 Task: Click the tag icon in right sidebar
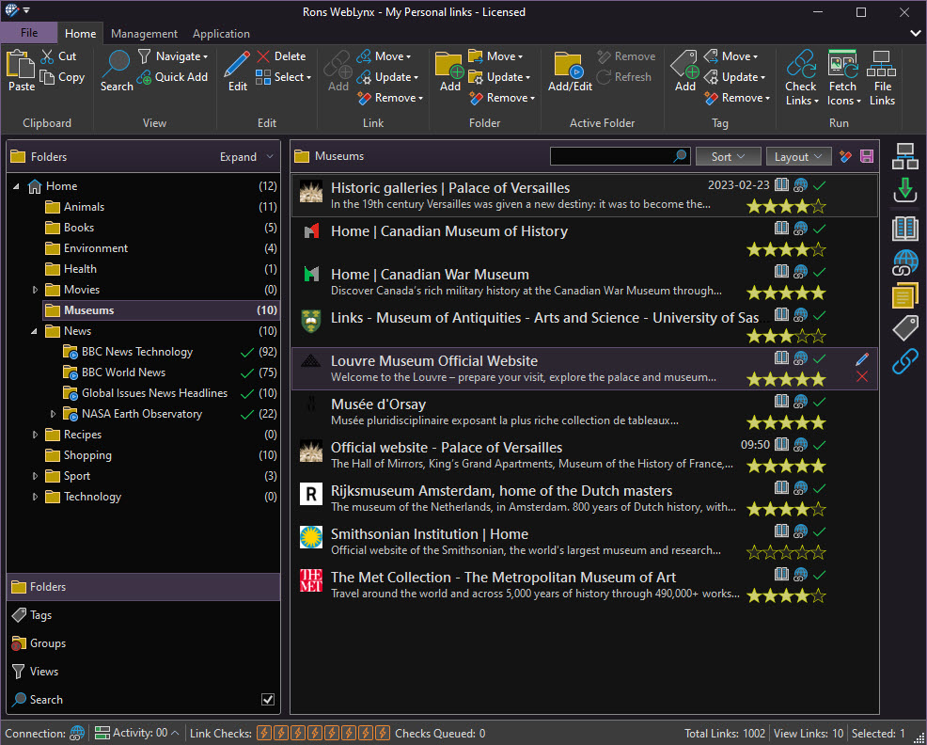(x=904, y=328)
